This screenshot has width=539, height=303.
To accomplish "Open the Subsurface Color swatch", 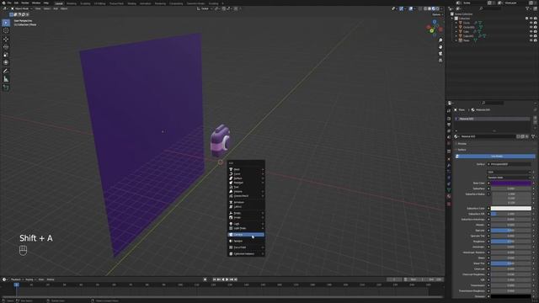I will tap(511, 208).
